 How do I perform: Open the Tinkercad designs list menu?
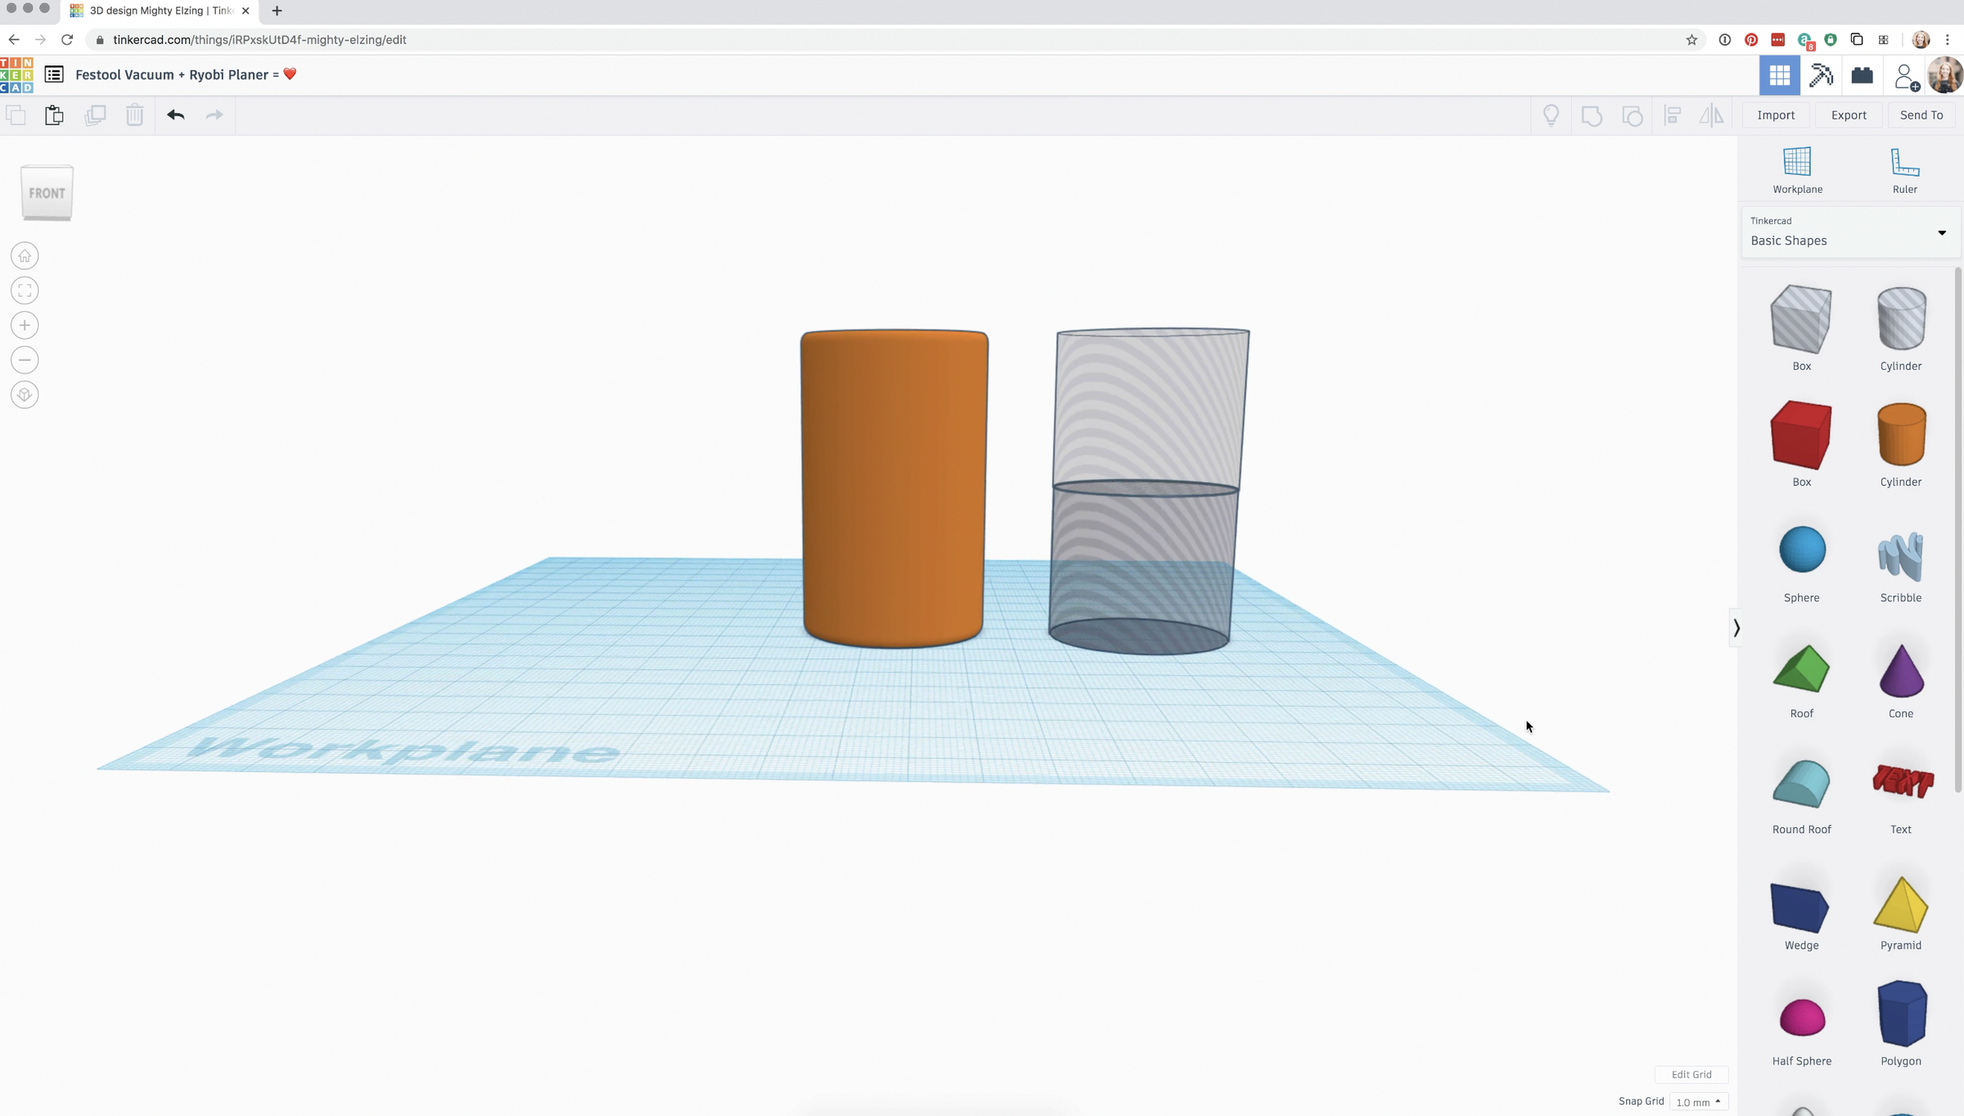(x=54, y=74)
